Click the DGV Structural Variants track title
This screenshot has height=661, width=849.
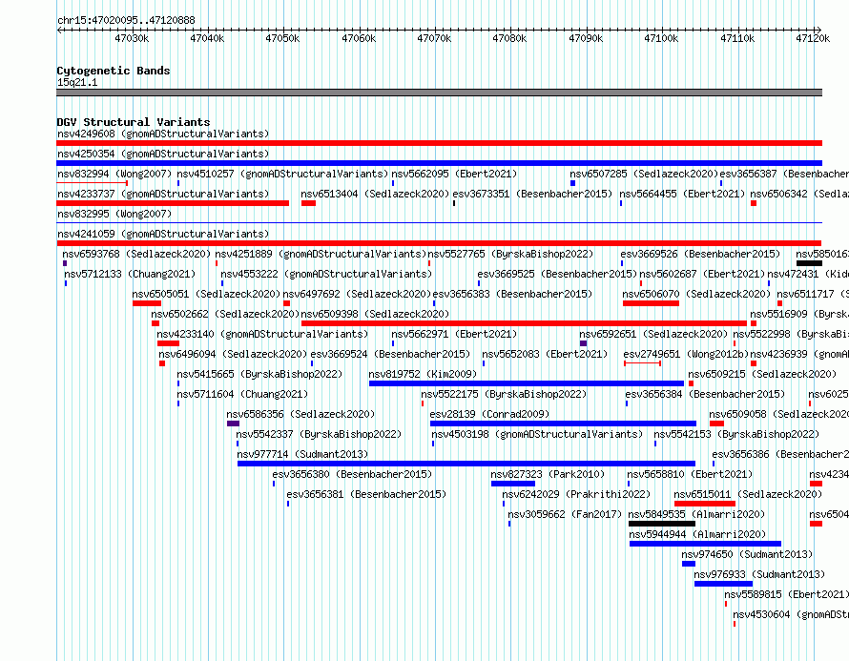pyautogui.click(x=134, y=122)
